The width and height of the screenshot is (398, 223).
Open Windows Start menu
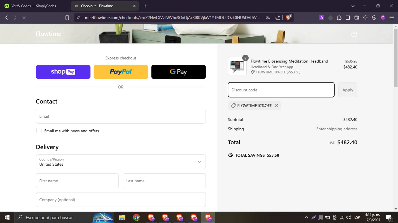(7, 217)
